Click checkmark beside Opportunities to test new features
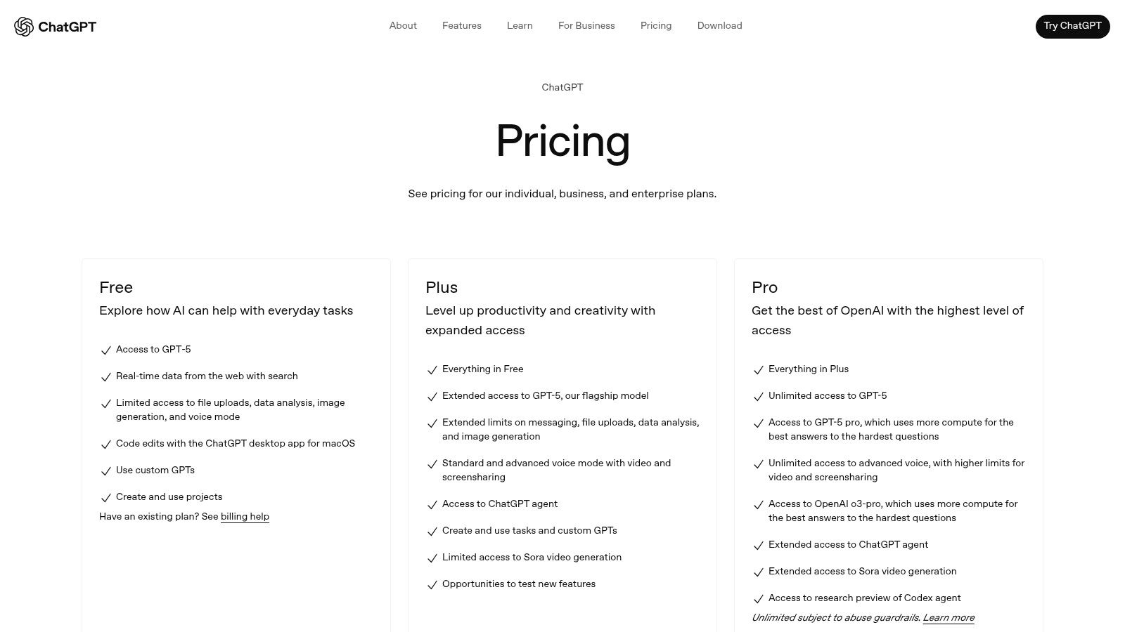 coord(432,584)
